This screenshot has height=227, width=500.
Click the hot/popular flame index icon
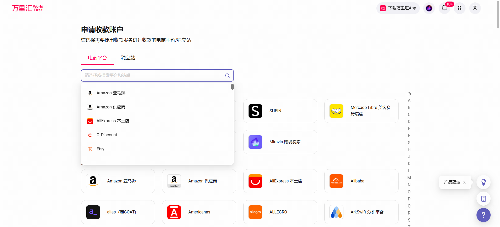pyautogui.click(x=409, y=94)
